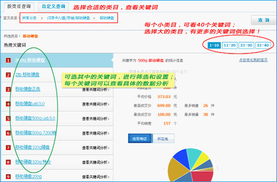View keyword analysis for 移动硬盘320g 特价

(95, 162)
